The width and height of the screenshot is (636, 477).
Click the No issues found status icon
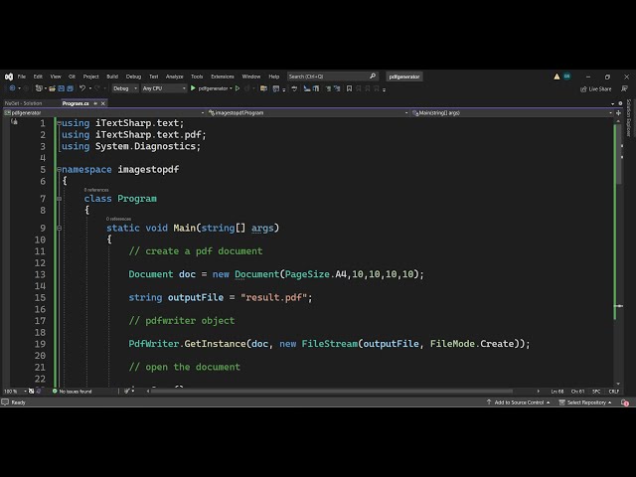point(55,392)
